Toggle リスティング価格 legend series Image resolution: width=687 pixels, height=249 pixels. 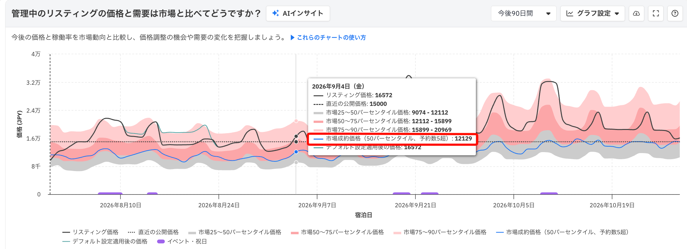(91, 232)
